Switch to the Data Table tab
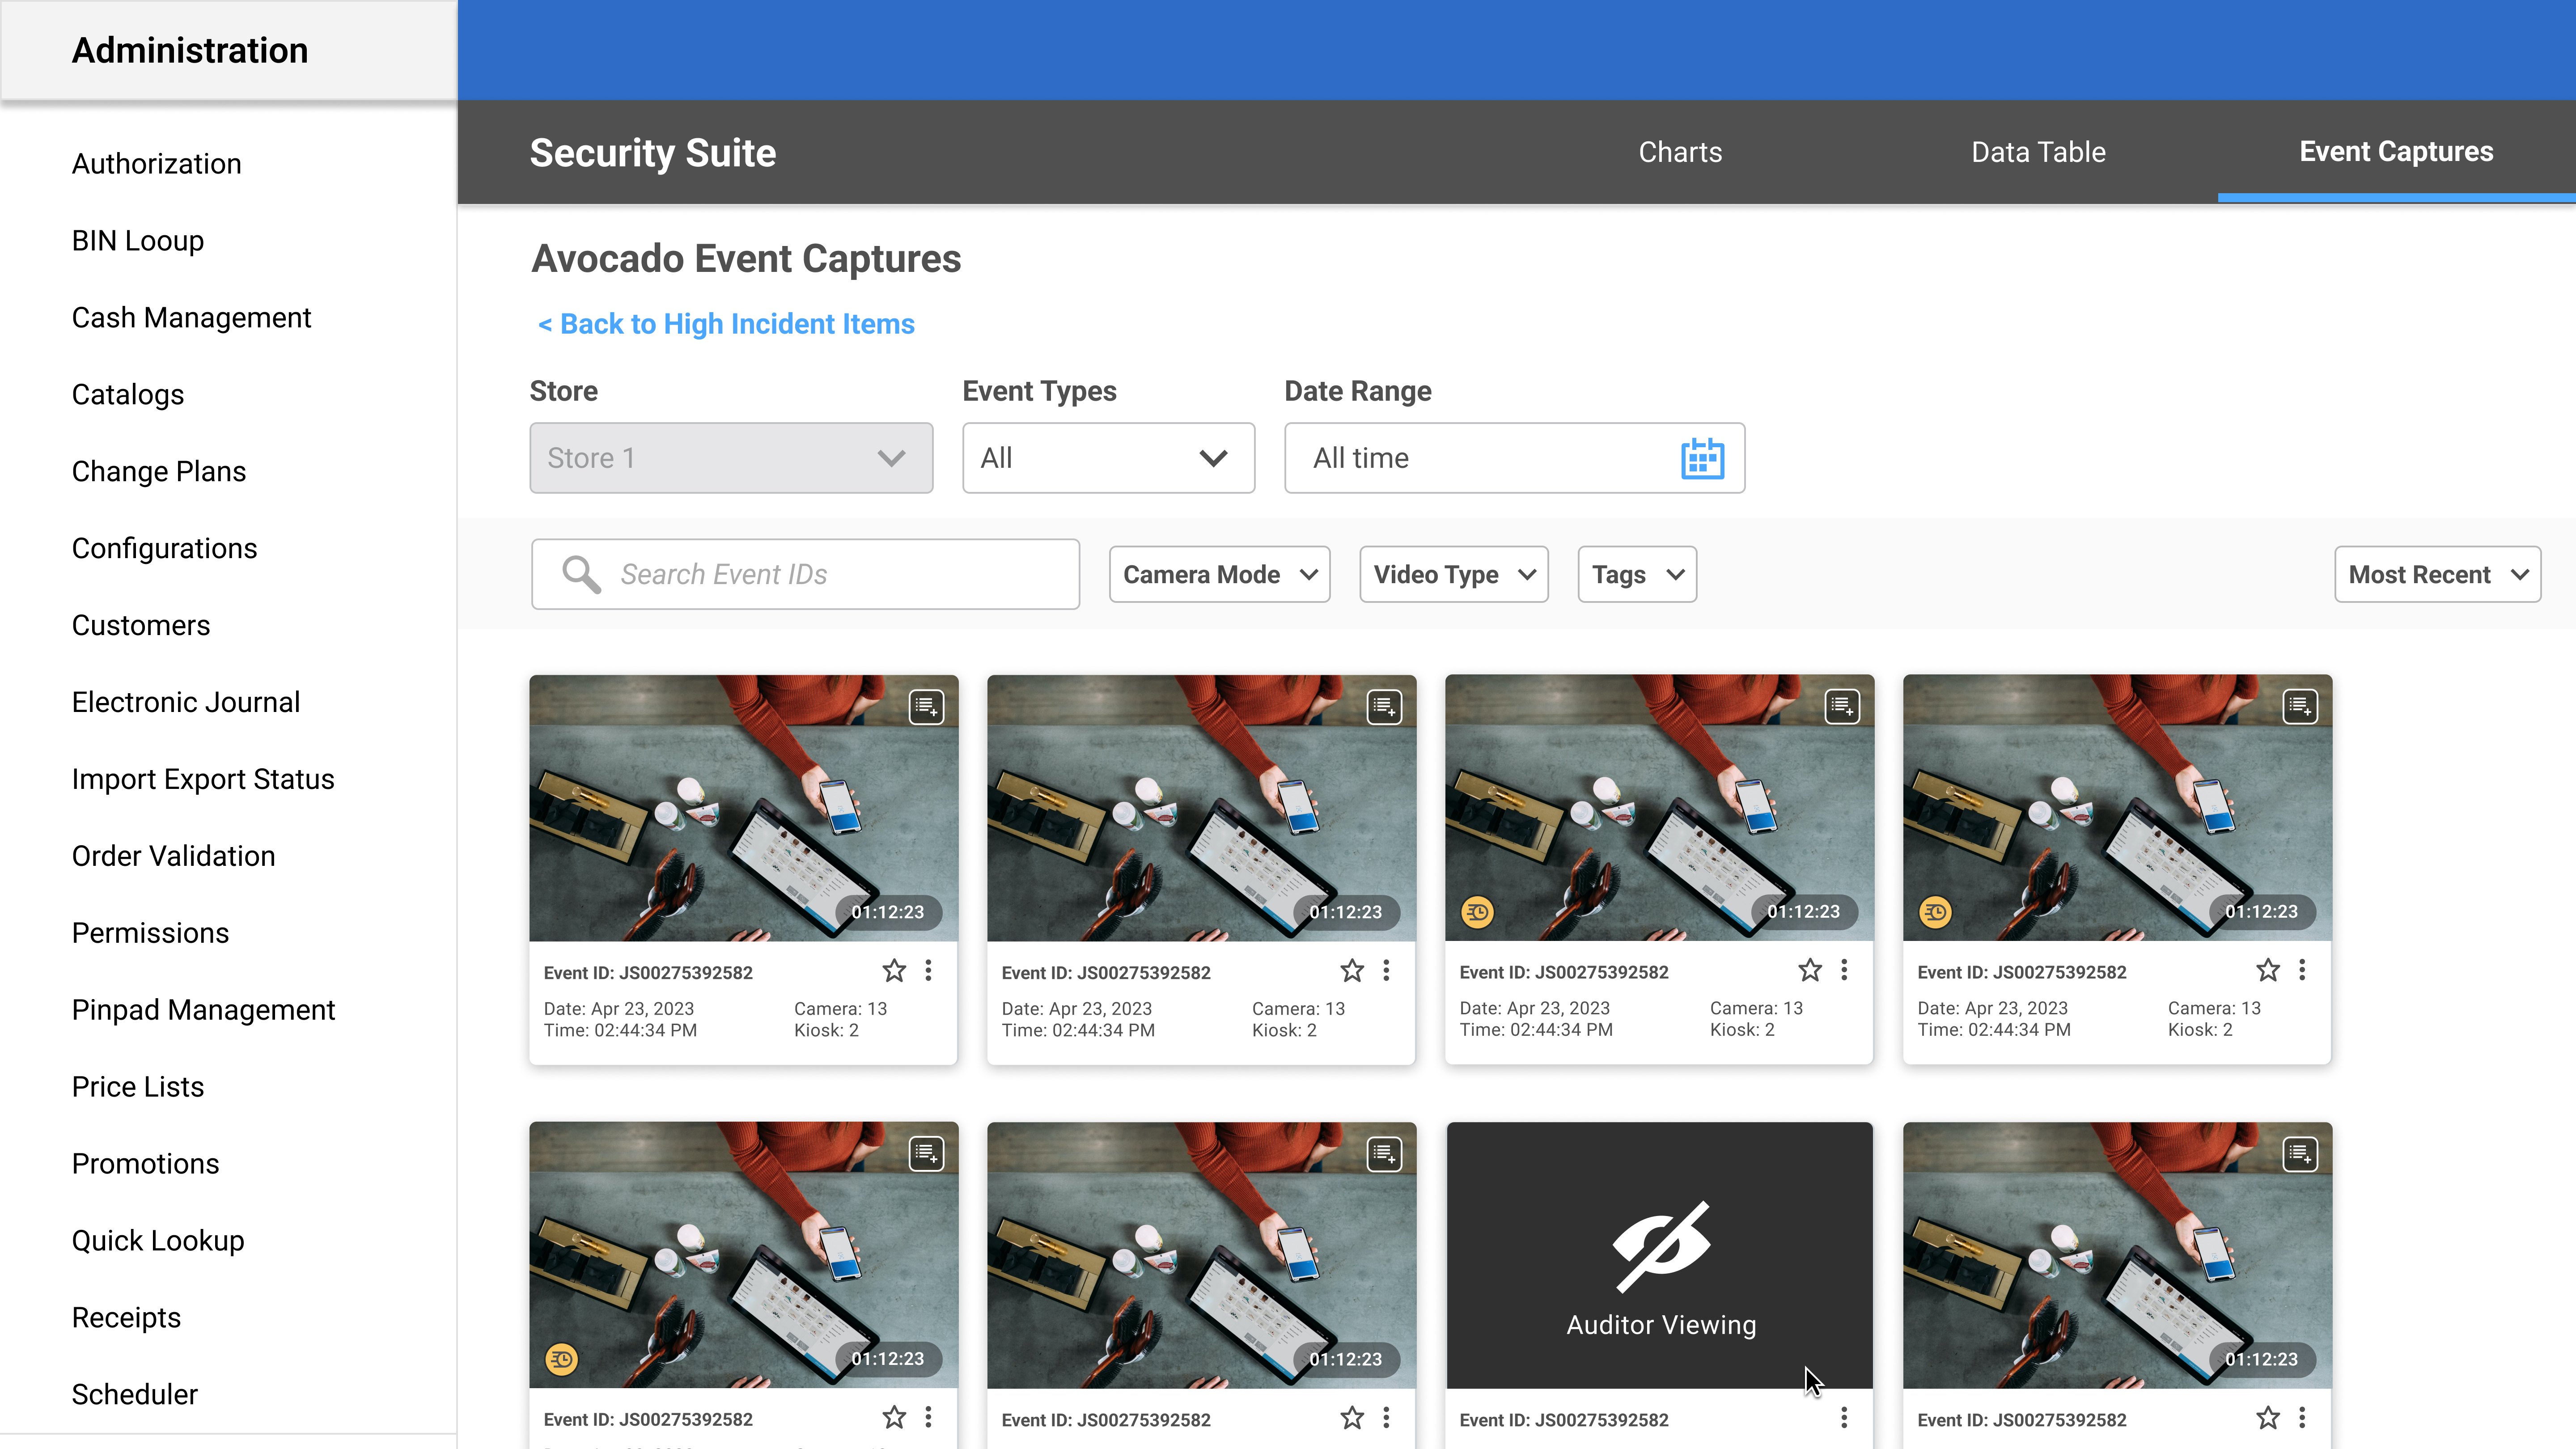Screen dimensions: 2576x1449 2038,152
